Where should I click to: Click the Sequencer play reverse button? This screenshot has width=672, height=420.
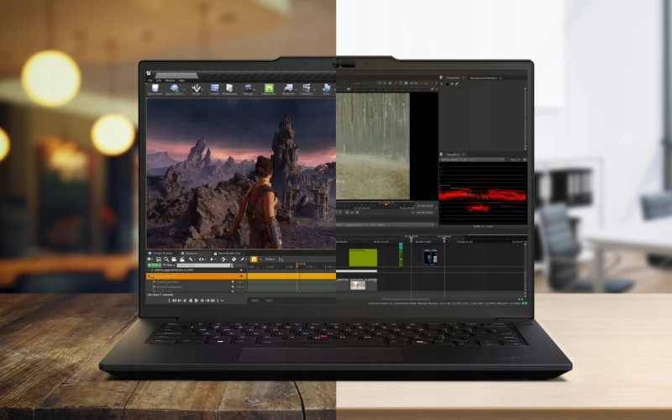[191, 301]
